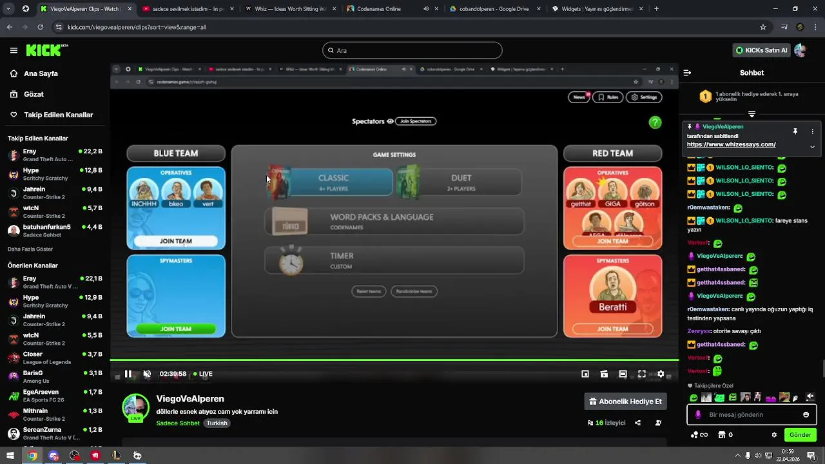
Task: Expand the gift leaderboard handle
Action: point(752,113)
